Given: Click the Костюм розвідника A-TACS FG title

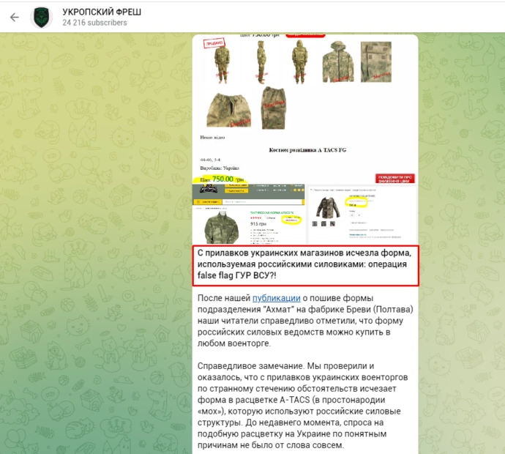Looking at the screenshot, I should click(x=307, y=150).
